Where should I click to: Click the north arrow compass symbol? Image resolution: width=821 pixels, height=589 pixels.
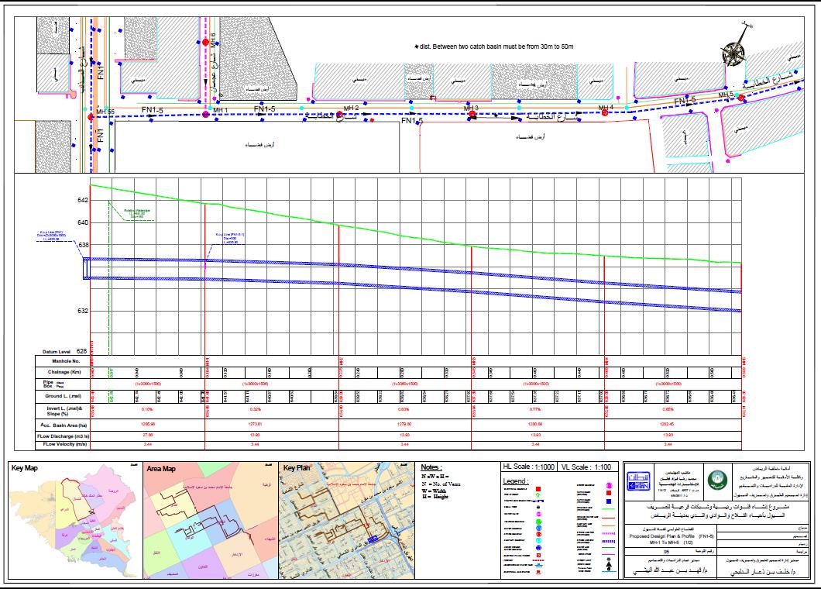731,52
